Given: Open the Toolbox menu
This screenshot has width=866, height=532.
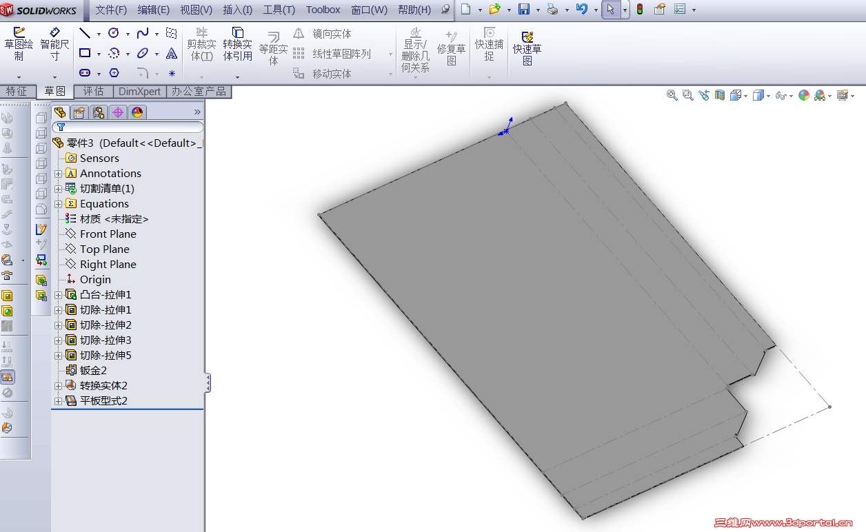Looking at the screenshot, I should (x=323, y=10).
